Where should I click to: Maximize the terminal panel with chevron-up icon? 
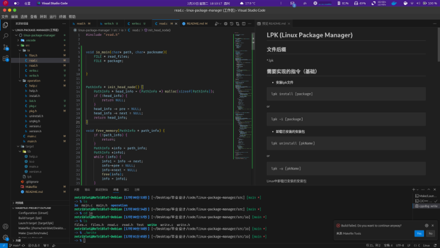click(429, 190)
